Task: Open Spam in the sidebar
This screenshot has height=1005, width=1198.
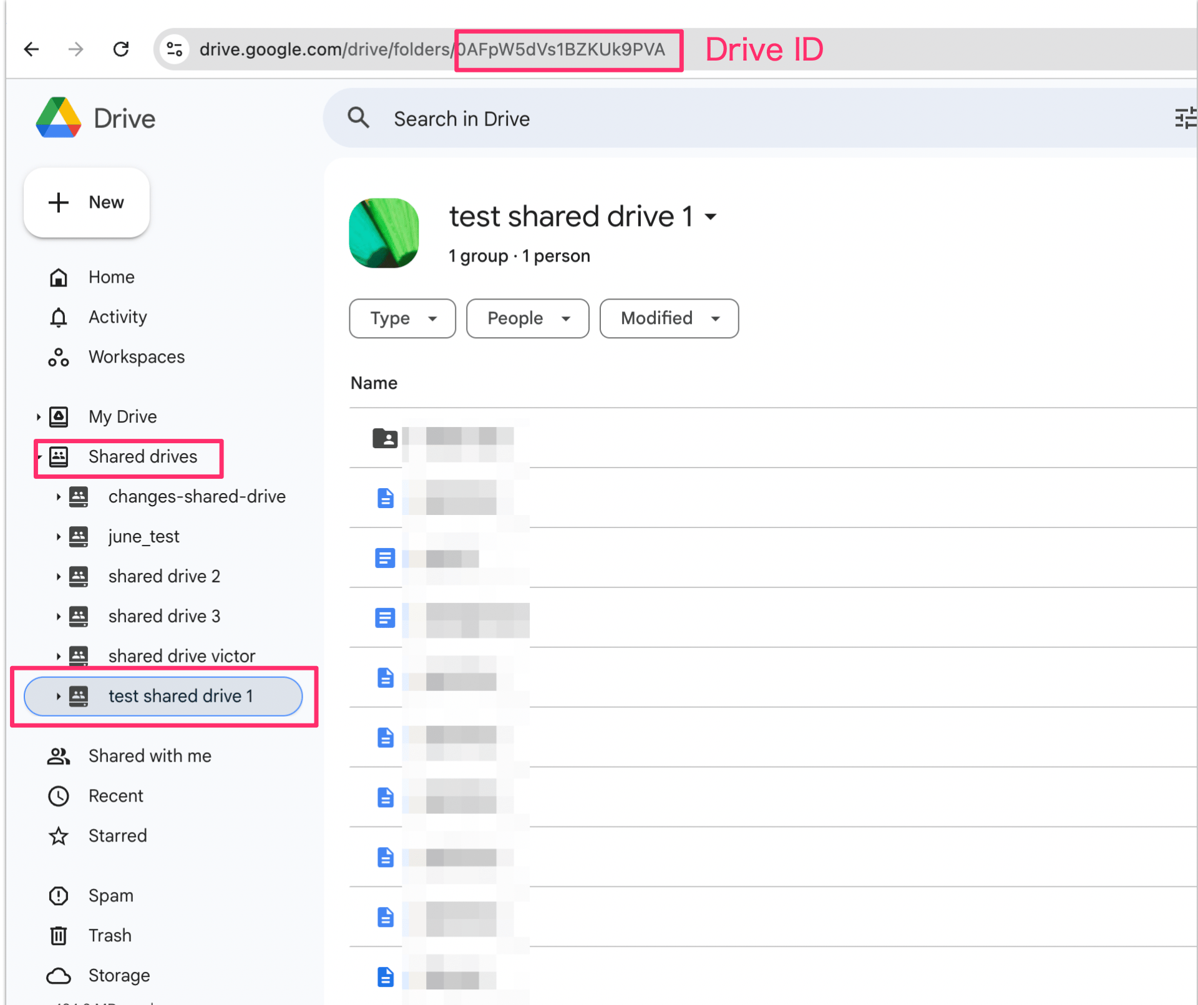Action: click(x=110, y=896)
